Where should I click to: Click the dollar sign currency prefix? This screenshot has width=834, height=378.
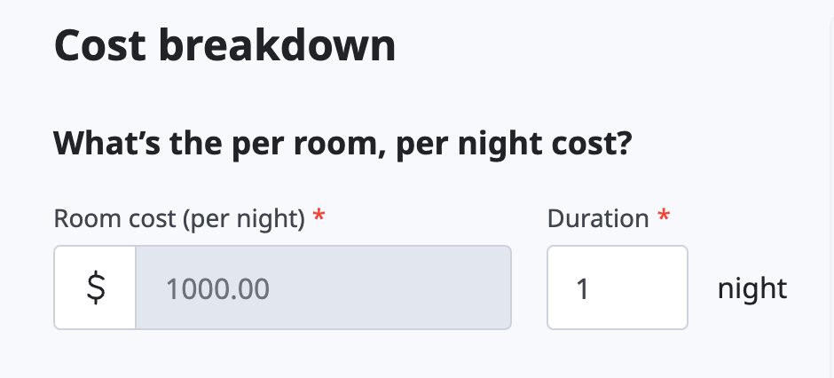tap(96, 288)
